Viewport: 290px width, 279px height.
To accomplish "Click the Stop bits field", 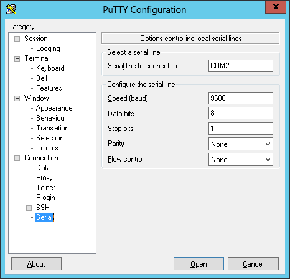I will (x=241, y=129).
